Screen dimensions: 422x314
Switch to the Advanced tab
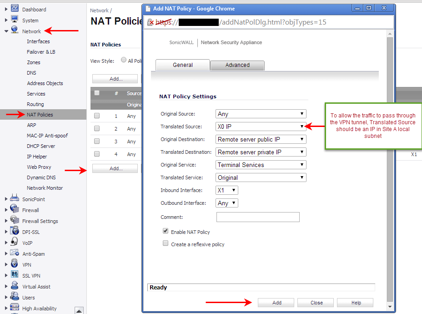pos(237,65)
